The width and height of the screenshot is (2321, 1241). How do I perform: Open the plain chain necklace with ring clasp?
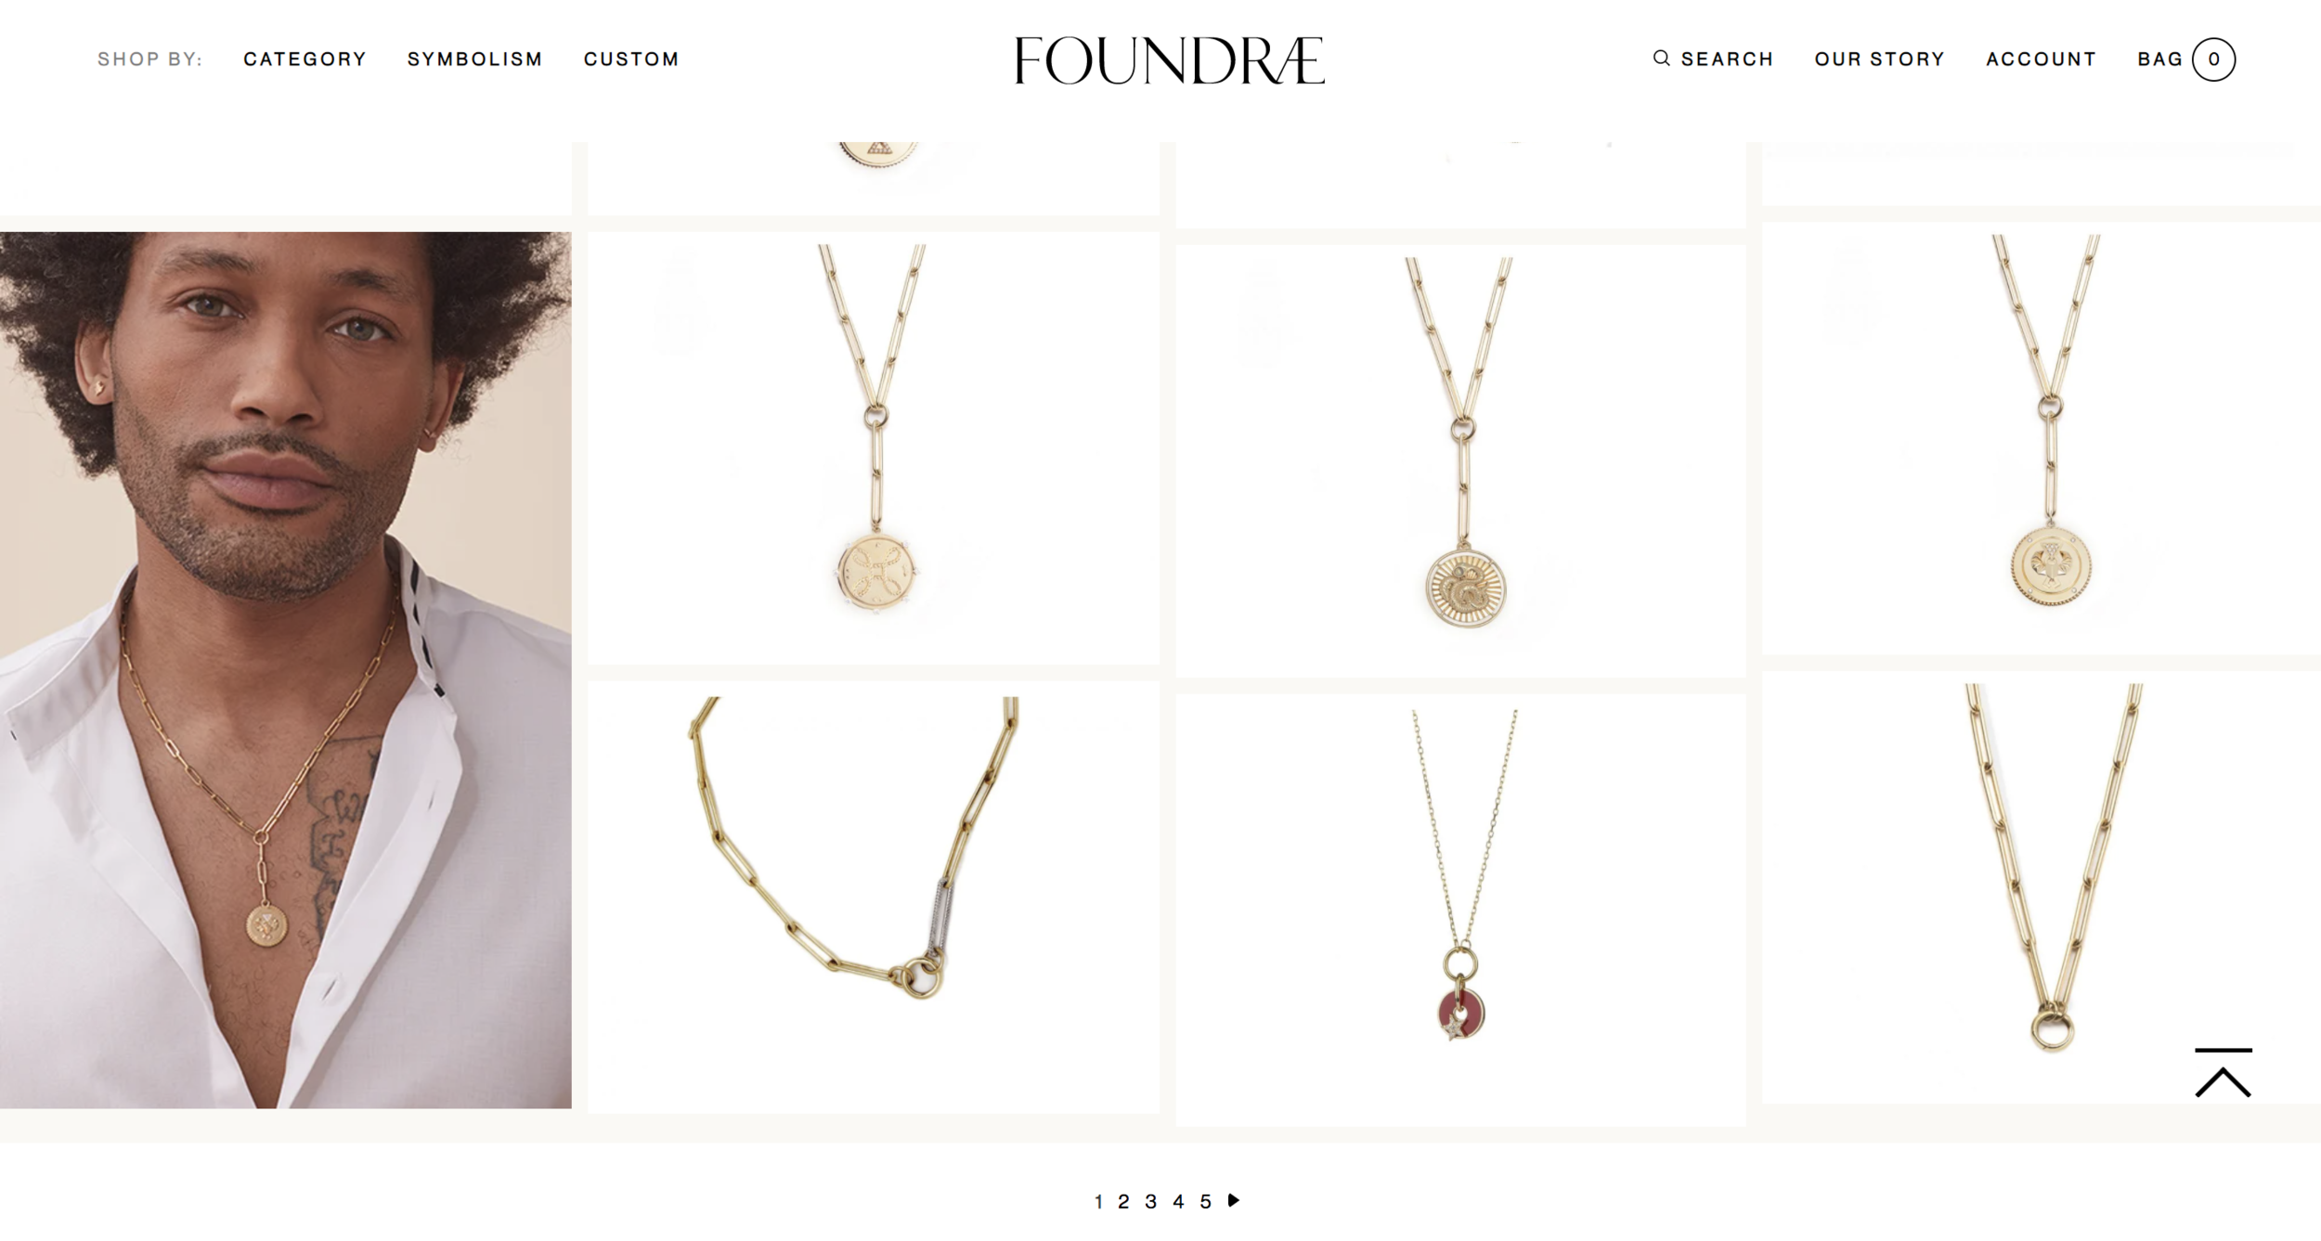click(x=2042, y=887)
